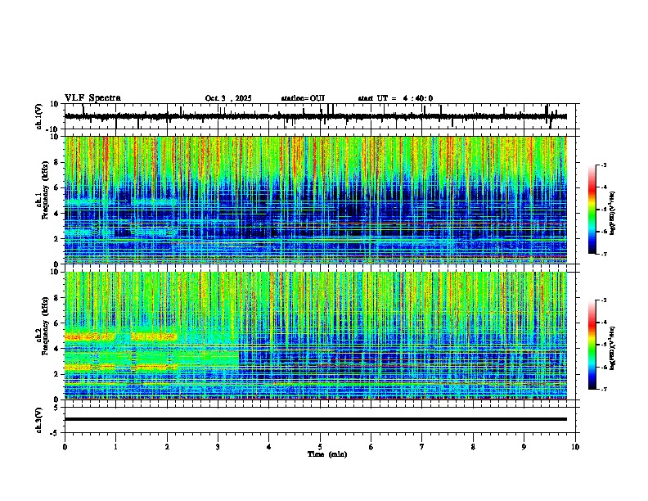The image size is (648, 501).
Task: Click the "Time (min)" axis title
Action: [327, 454]
